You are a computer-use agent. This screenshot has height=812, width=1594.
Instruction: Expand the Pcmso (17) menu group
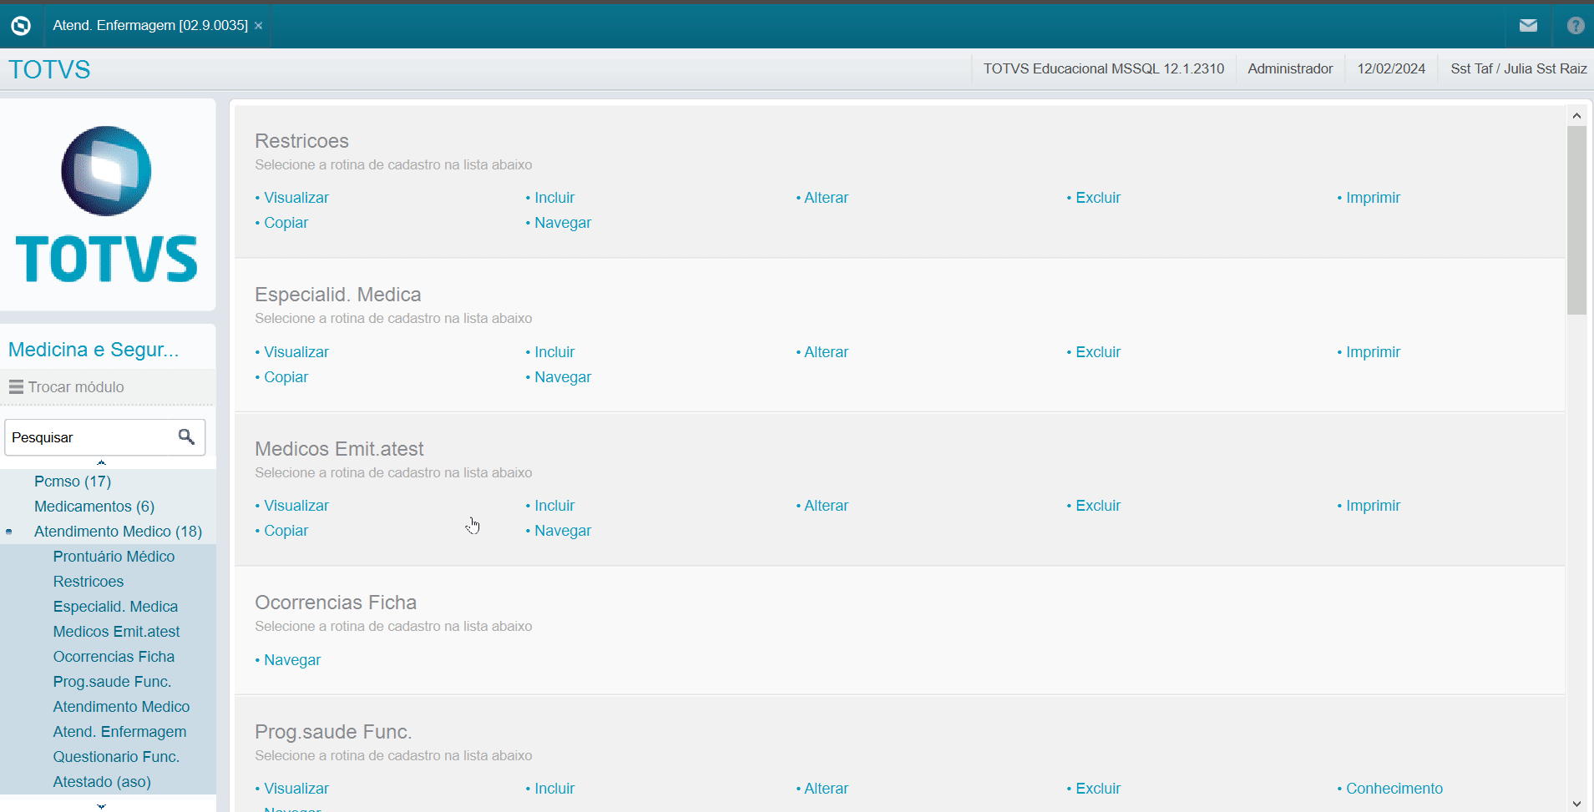pyautogui.click(x=73, y=482)
